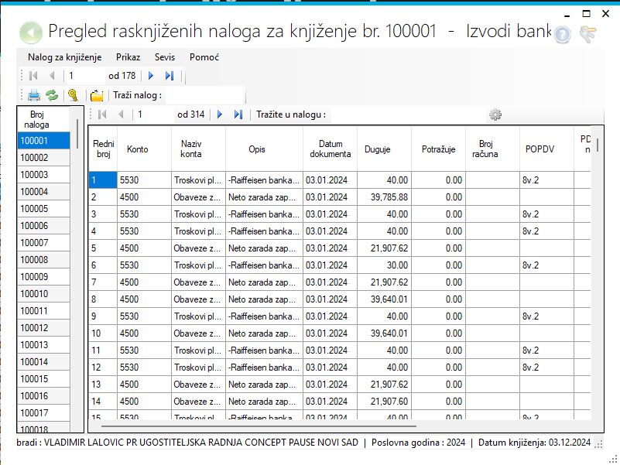Image resolution: width=620 pixels, height=465 pixels.
Task: Click the vertical scrollbar of order list
Action: coord(77,134)
